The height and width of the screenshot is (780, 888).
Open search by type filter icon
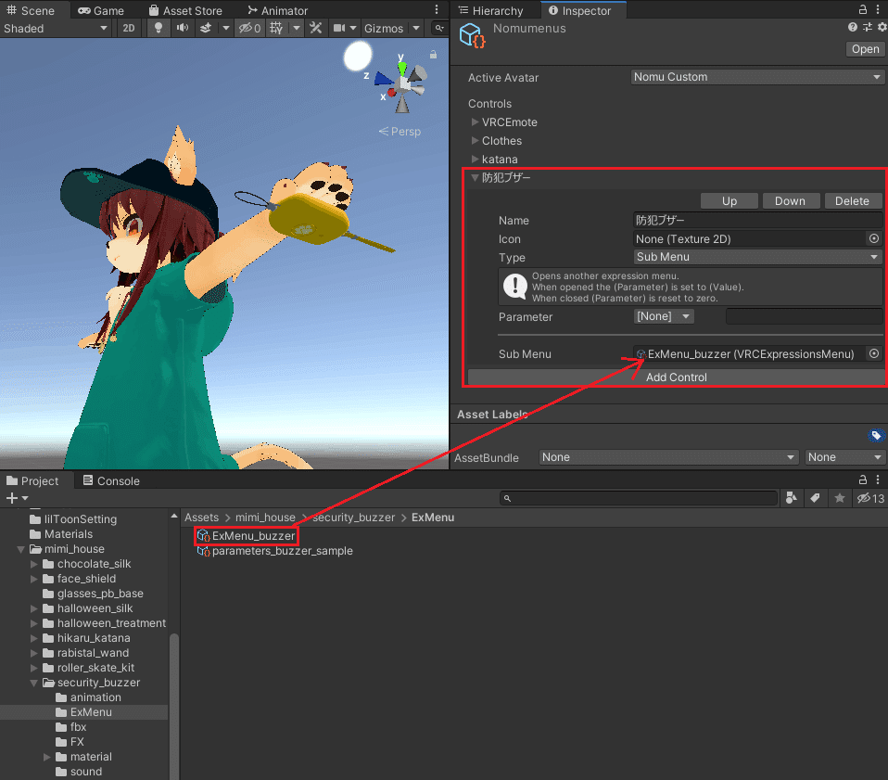click(x=792, y=498)
